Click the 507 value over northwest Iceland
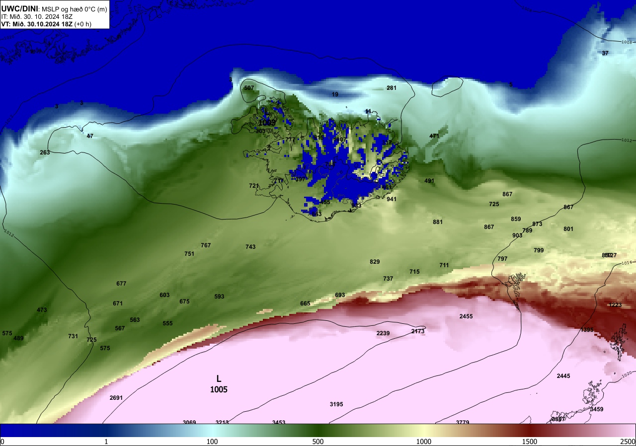The image size is (636, 446). 249,88
